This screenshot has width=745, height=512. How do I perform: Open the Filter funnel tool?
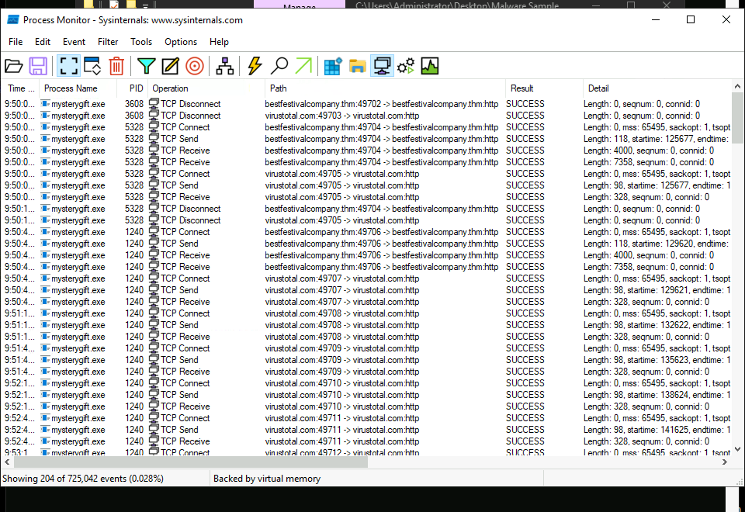[146, 66]
